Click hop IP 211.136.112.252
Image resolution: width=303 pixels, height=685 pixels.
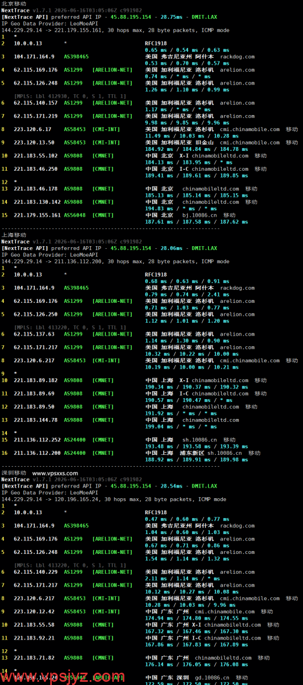(x=37, y=440)
